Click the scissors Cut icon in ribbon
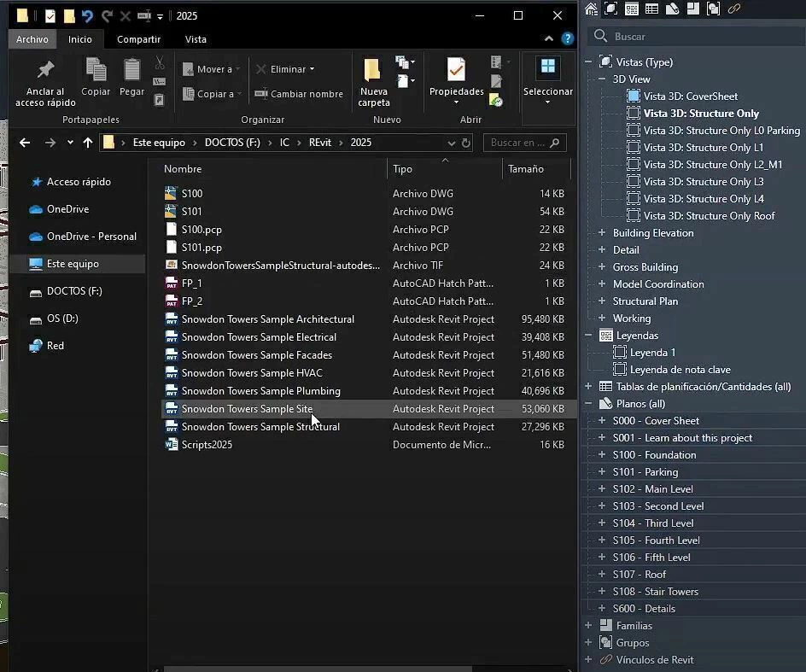Viewport: 806px width, 672px height. tap(160, 62)
